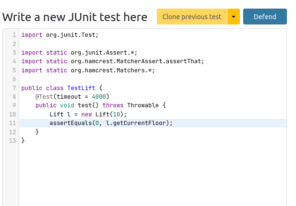The image size is (296, 206).
Task: Select line number 11 in the gutter
Action: (12, 123)
